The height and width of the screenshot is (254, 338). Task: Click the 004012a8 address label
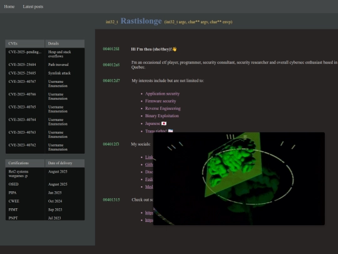click(x=111, y=65)
